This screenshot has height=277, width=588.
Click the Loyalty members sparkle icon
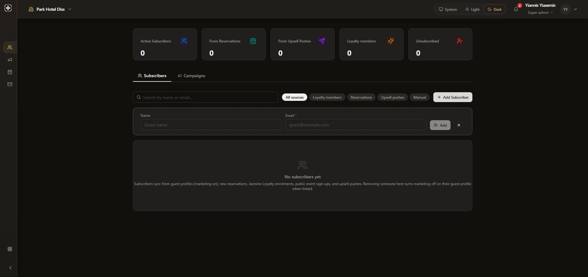pyautogui.click(x=391, y=41)
